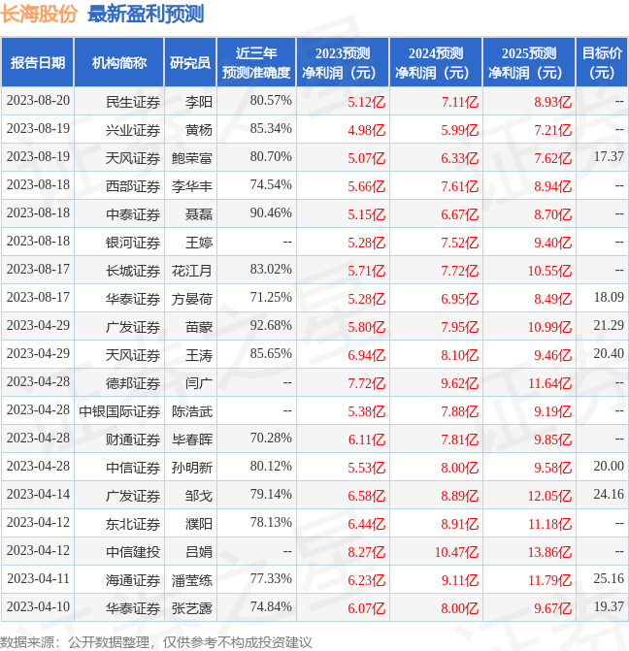Select the 2023预测净利润 column header
Screen dimensions: 629x651
[x=343, y=63]
